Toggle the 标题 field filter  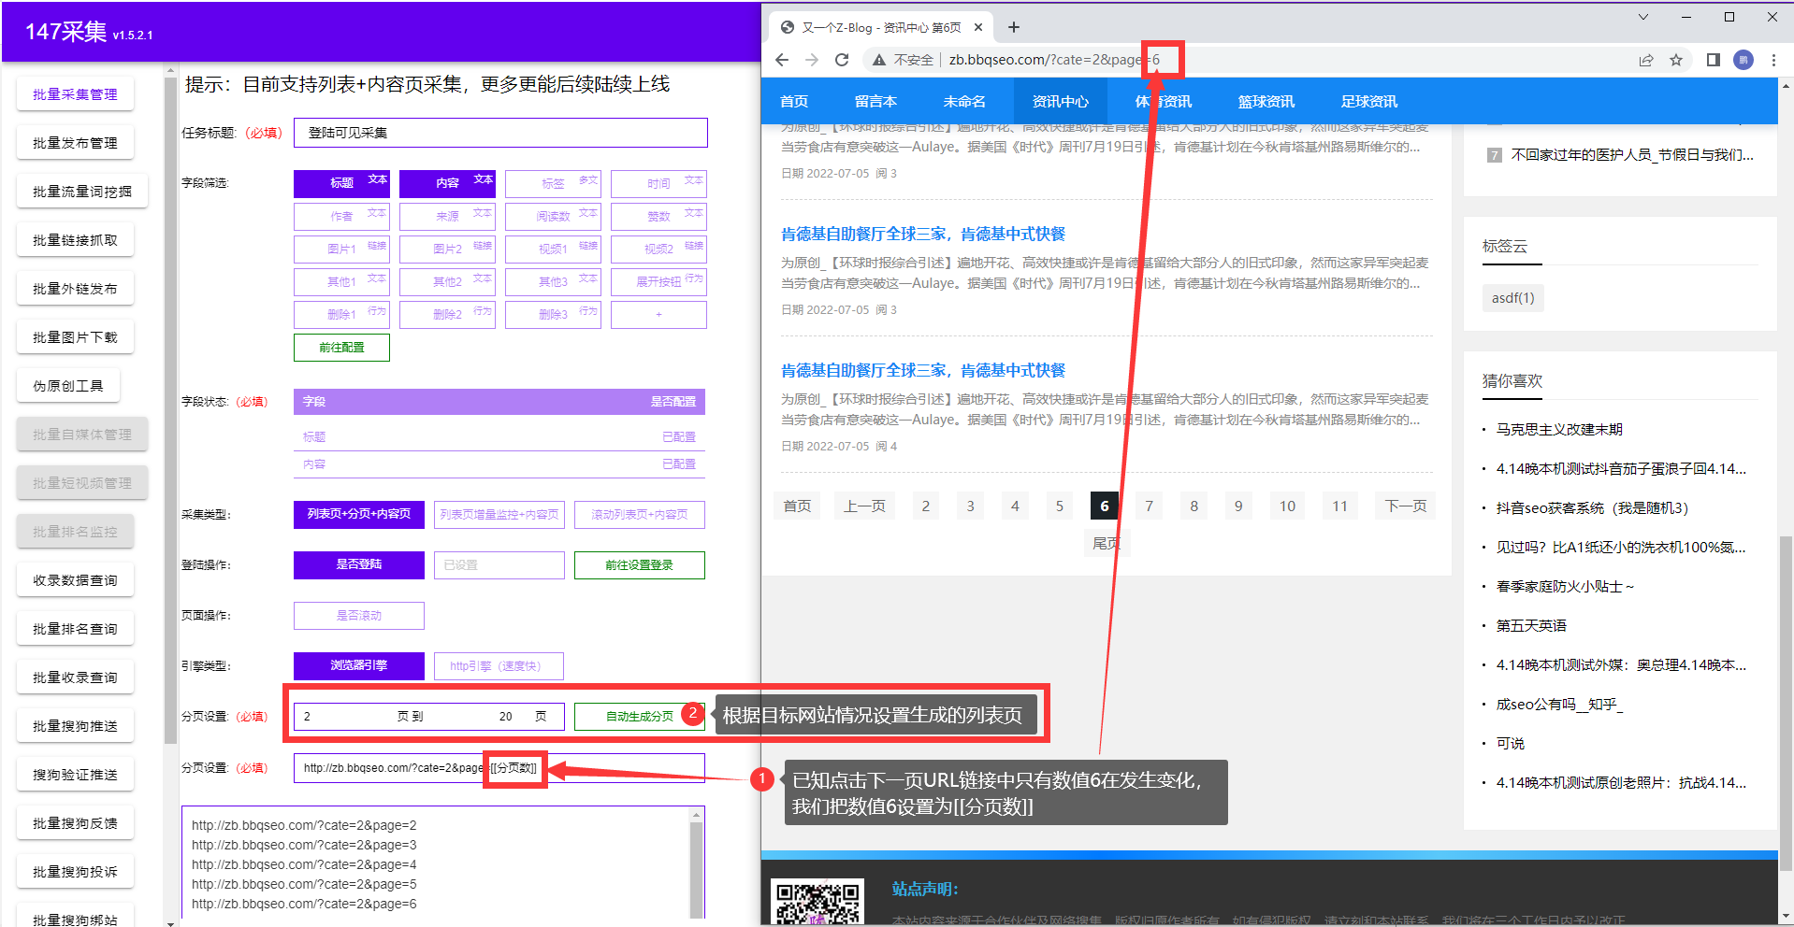pyautogui.click(x=341, y=183)
